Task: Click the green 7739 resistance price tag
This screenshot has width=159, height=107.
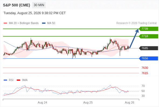Action: [x=148, y=29]
